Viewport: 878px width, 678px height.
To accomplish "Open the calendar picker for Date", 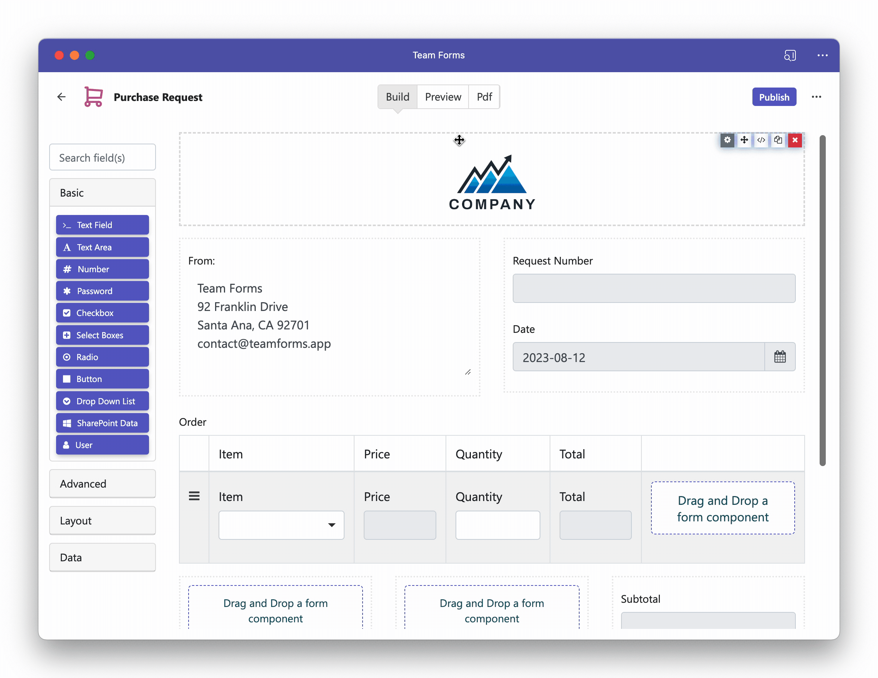I will coord(780,357).
